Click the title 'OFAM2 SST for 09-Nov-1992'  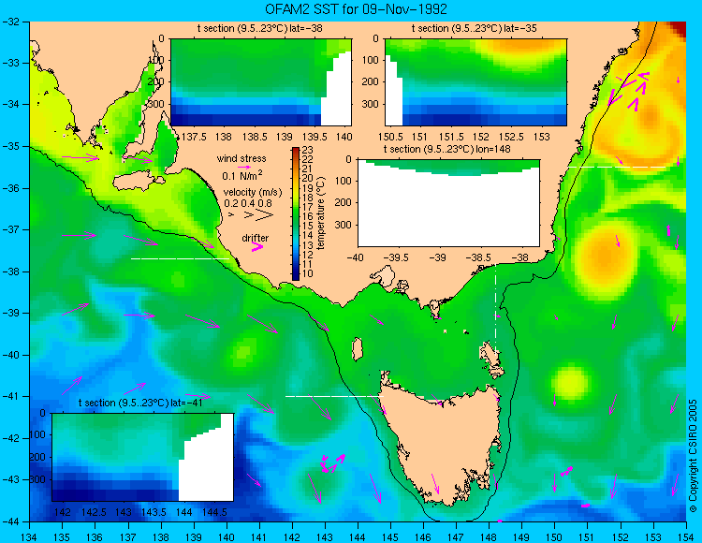point(356,9)
